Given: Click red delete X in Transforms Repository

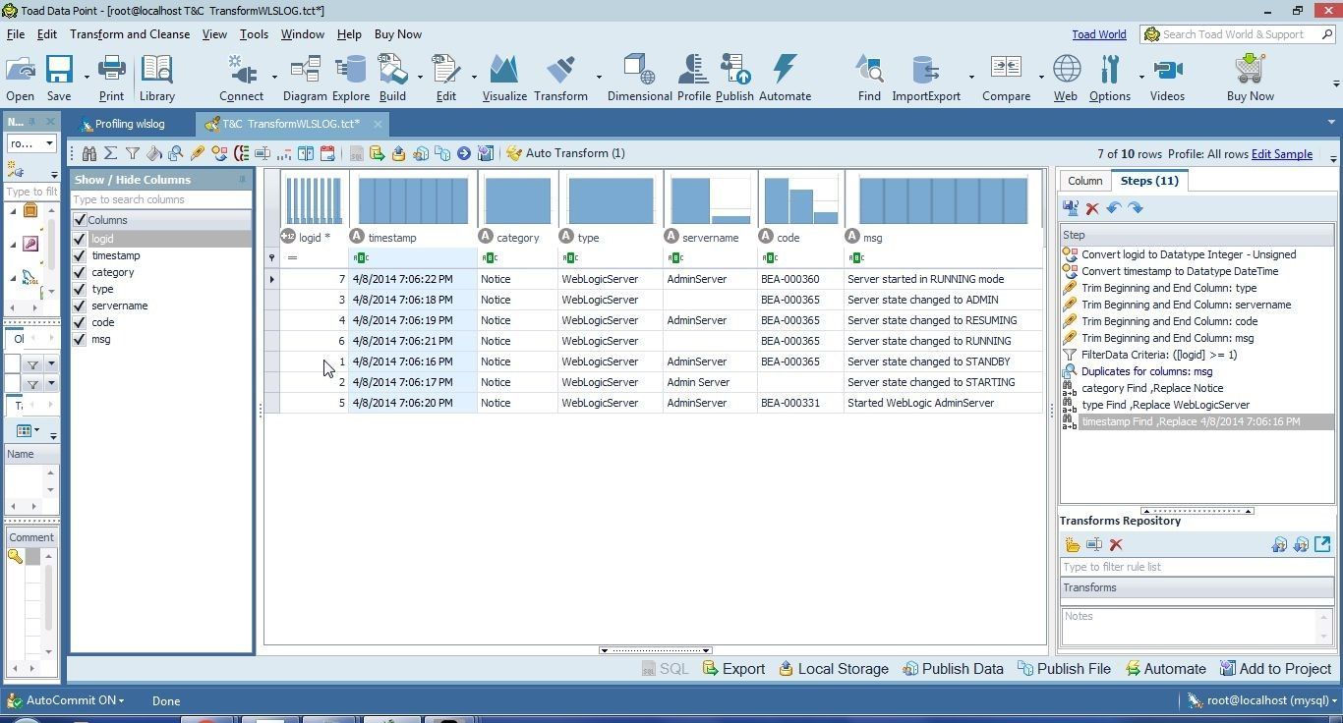Looking at the screenshot, I should (x=1116, y=545).
